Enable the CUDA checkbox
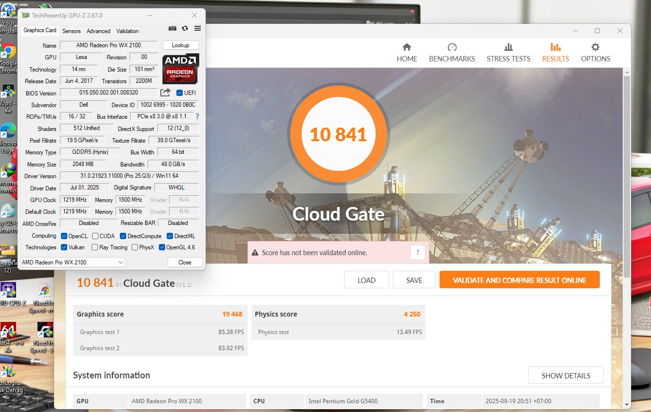 click(95, 236)
